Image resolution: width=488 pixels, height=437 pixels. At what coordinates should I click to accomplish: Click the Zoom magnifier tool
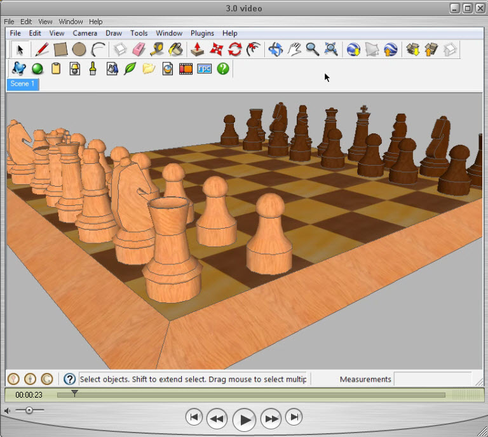pos(312,49)
